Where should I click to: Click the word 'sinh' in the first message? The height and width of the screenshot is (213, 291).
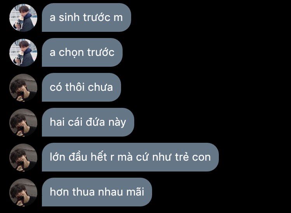(x=69, y=17)
